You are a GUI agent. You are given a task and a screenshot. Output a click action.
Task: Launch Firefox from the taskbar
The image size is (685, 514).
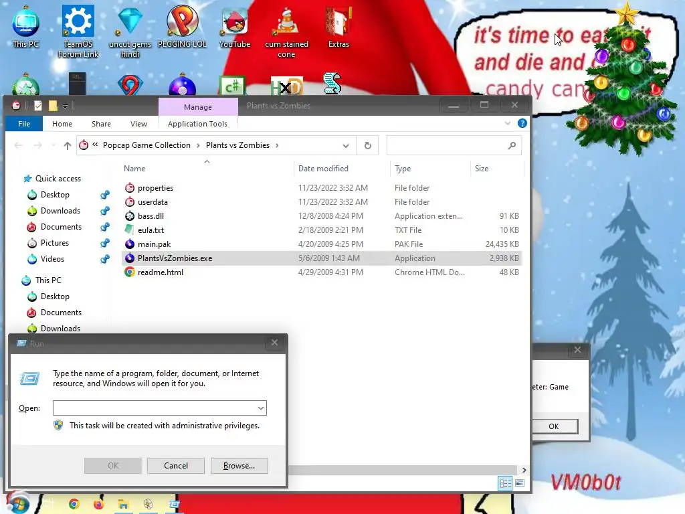point(99,504)
